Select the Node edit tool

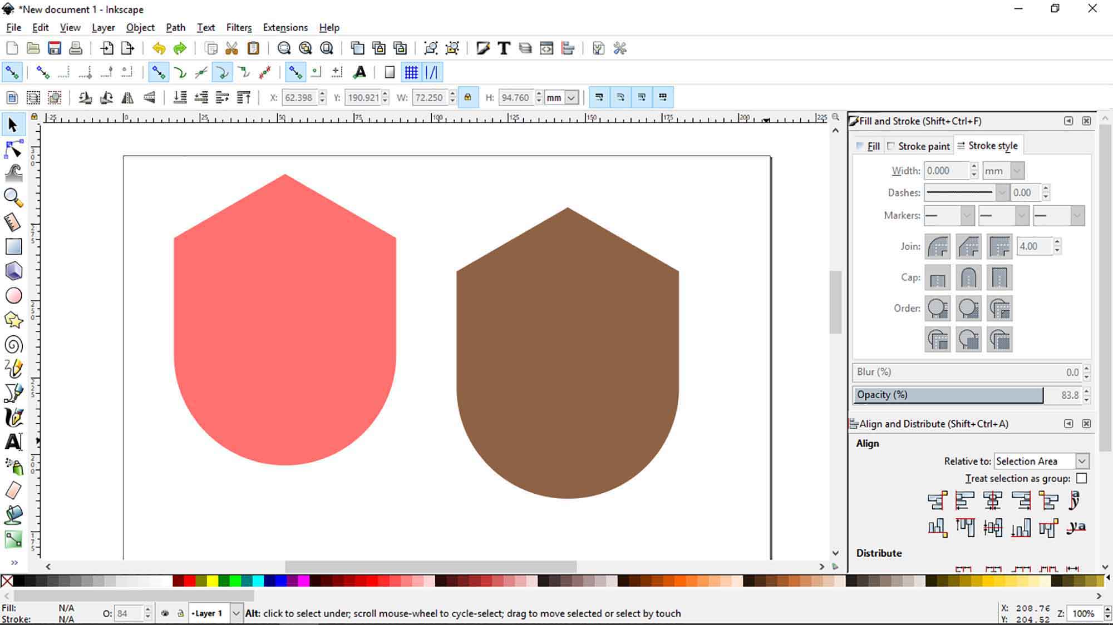(13, 150)
